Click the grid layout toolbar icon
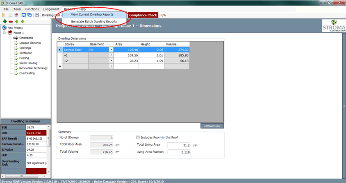 [x=37, y=15]
